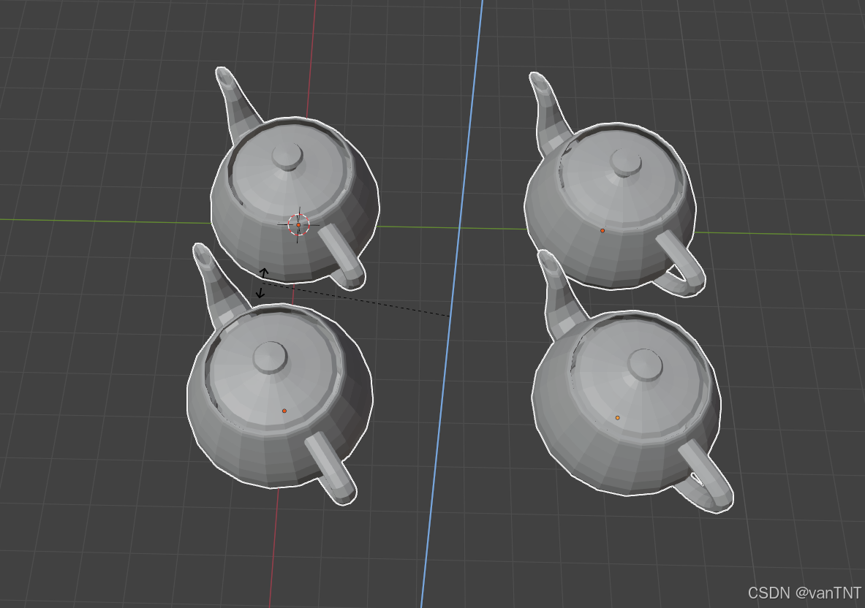
Task: Click the lower-left teapot's orange origin dot
Action: (284, 411)
